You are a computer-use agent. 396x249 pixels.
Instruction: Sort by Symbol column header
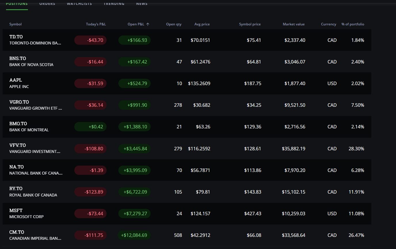(x=16, y=24)
